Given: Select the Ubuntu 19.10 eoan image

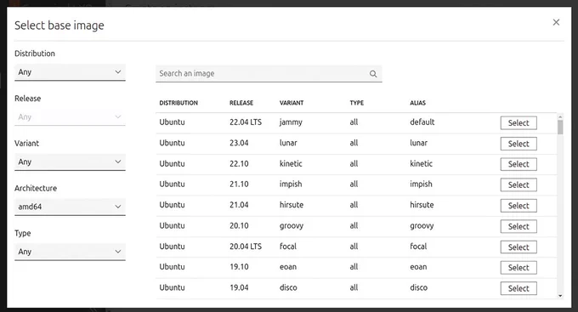Looking at the screenshot, I should tap(518, 268).
